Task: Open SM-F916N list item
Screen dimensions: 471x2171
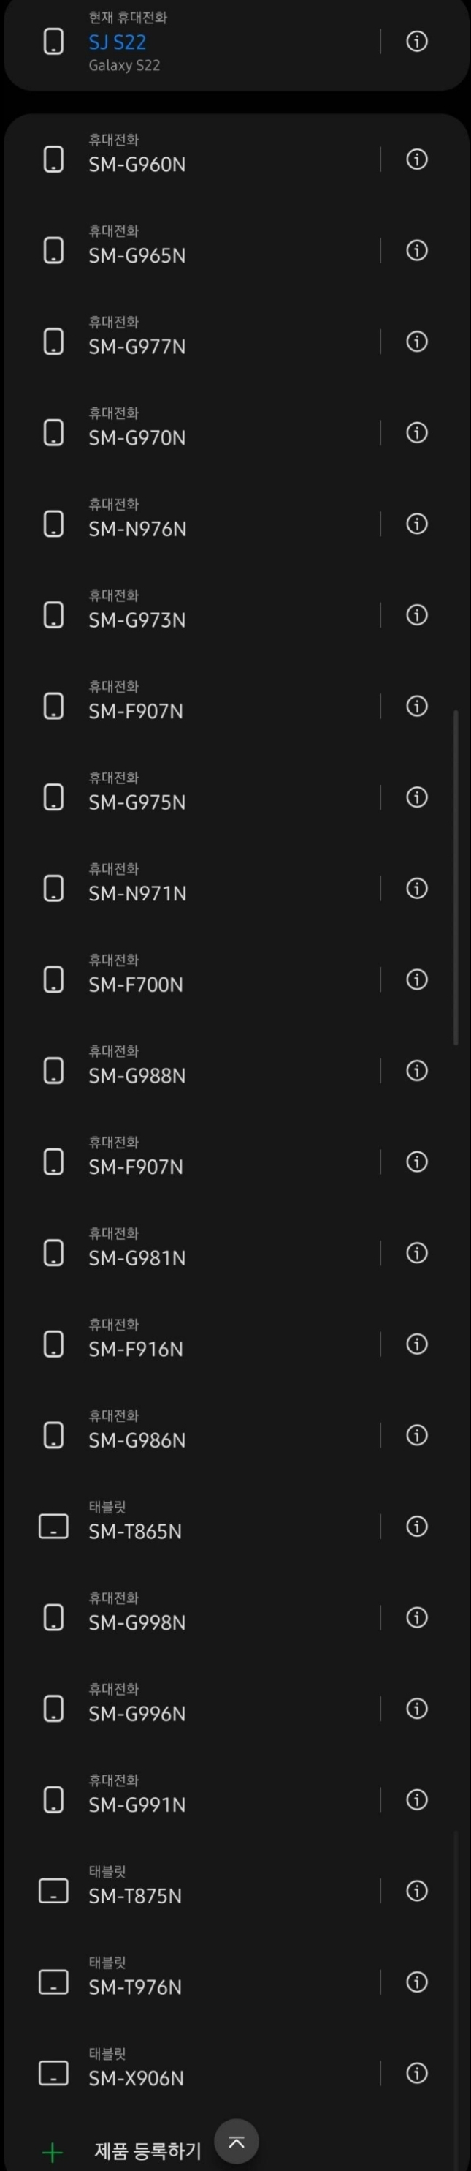Action: (135, 1347)
